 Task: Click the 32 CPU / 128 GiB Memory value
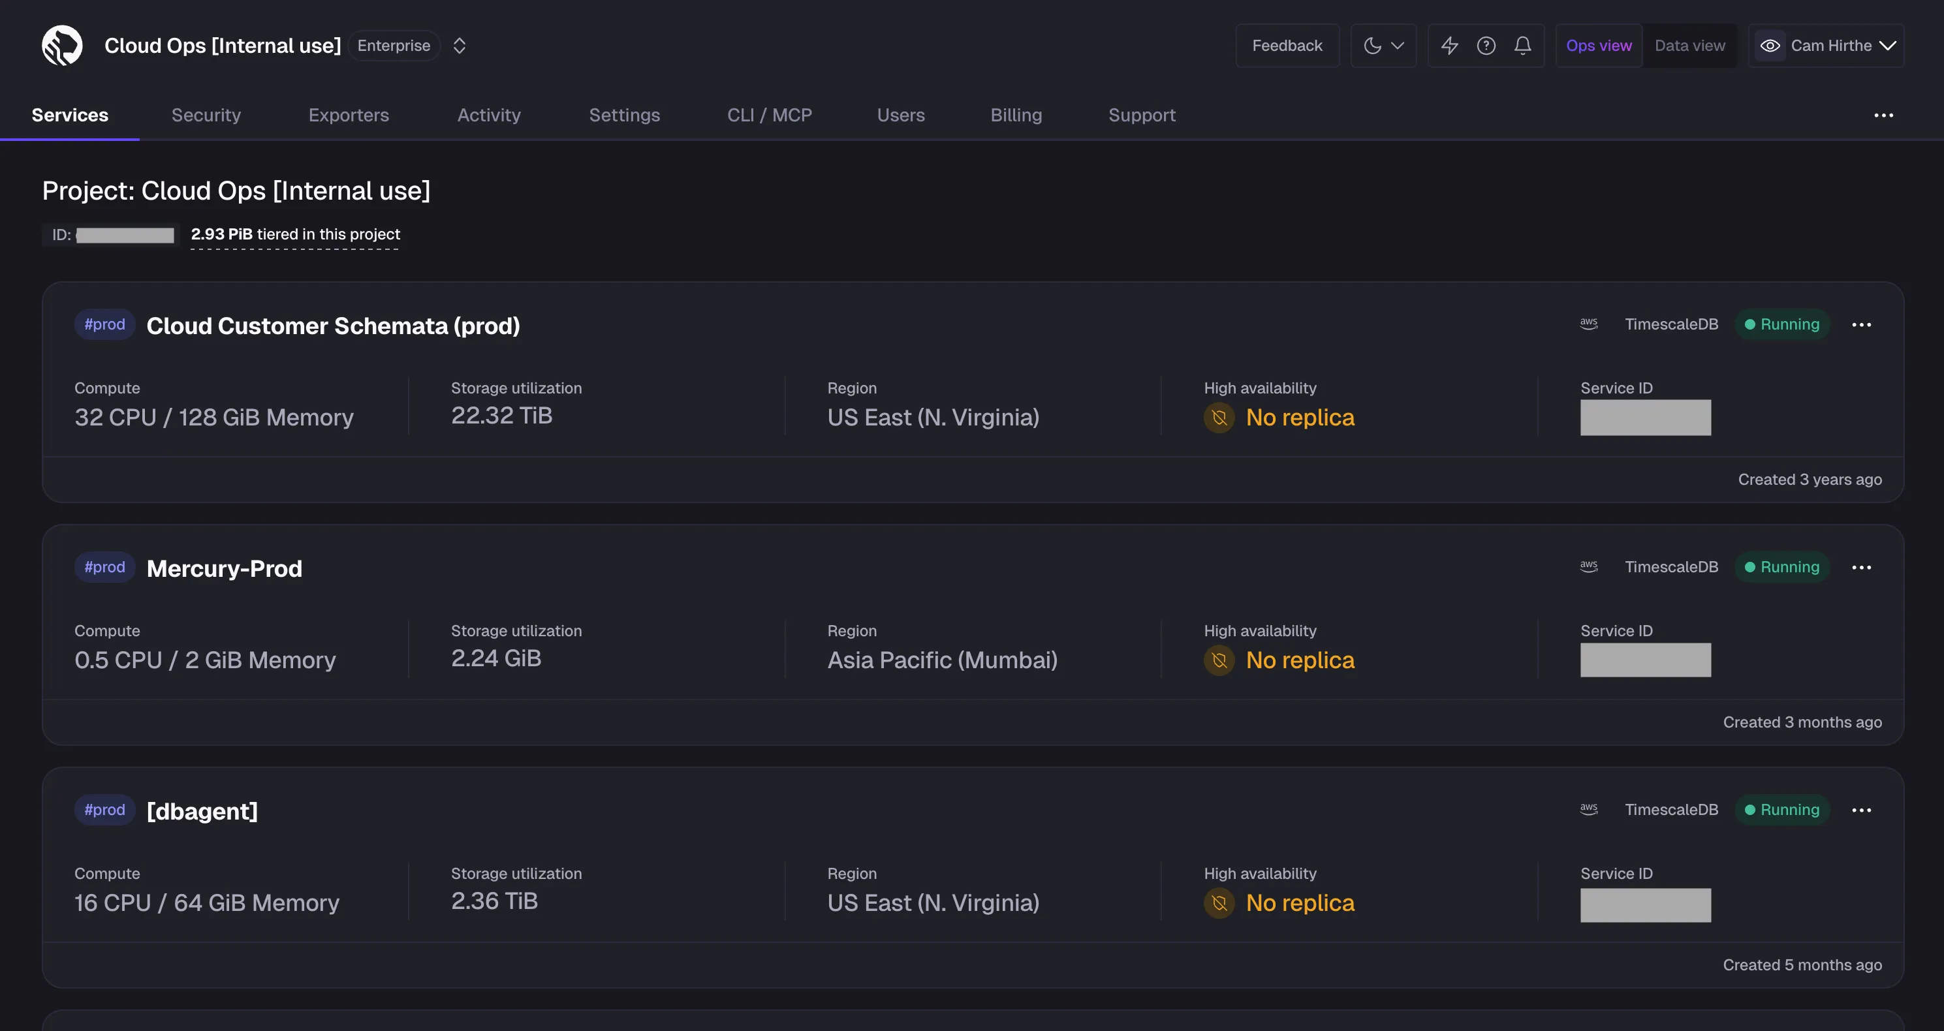213,417
